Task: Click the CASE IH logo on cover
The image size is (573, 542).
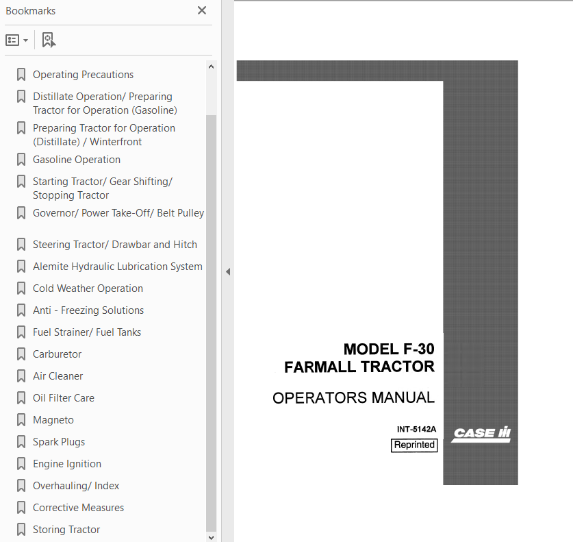Action: pos(481,434)
